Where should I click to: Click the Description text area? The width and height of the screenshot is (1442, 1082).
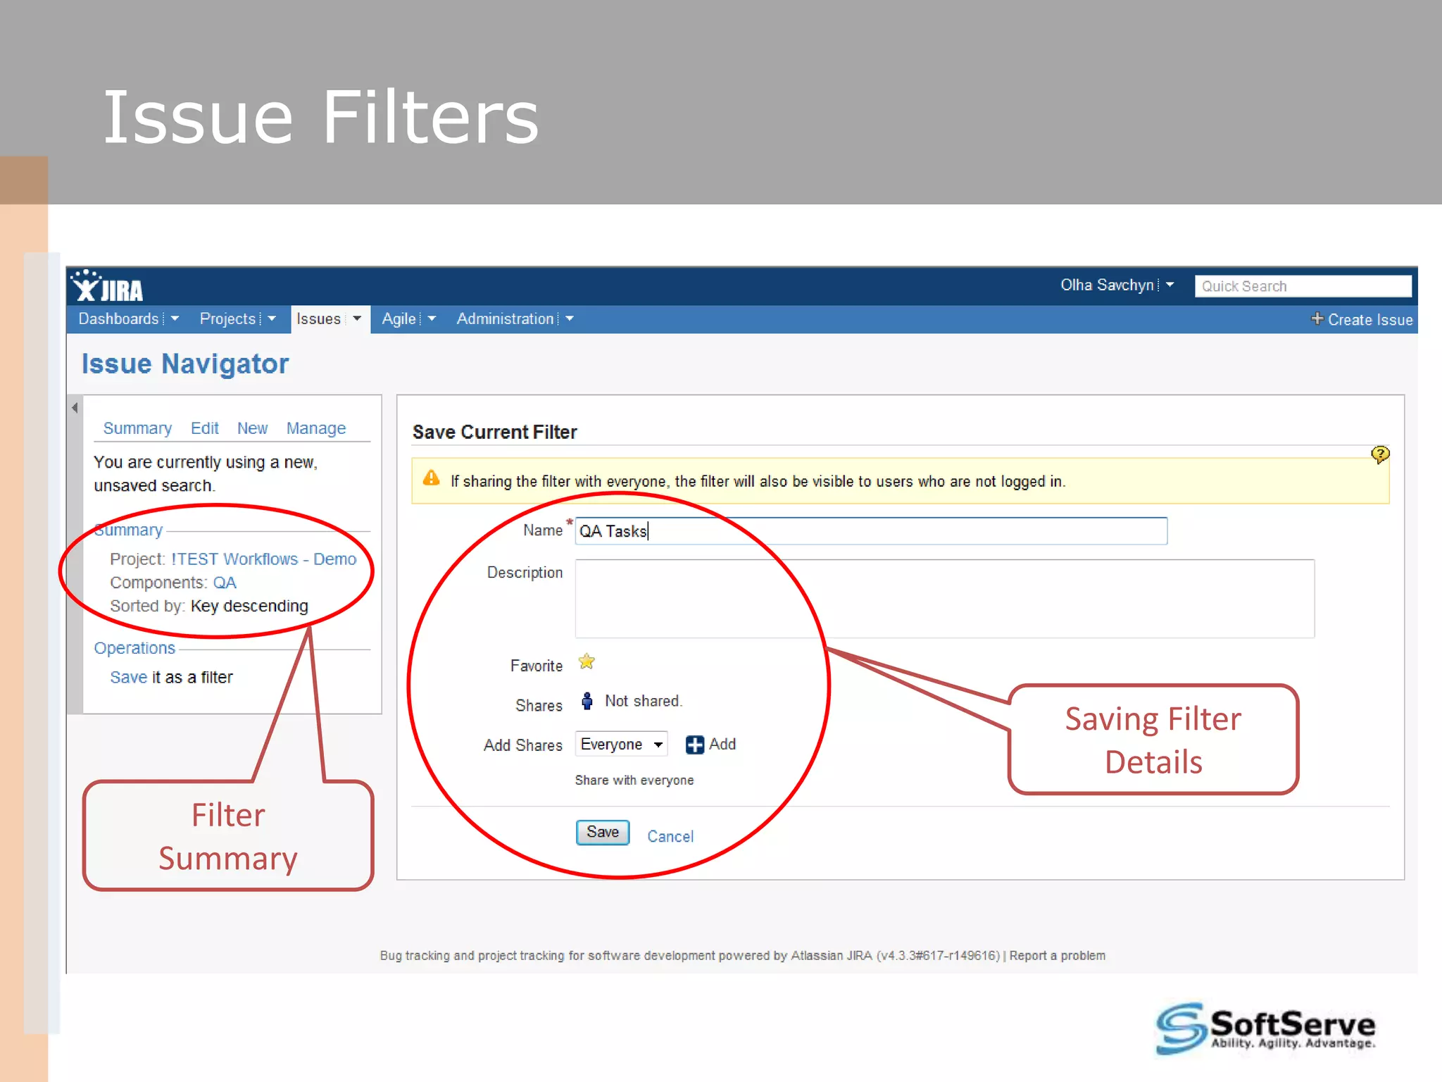944,599
